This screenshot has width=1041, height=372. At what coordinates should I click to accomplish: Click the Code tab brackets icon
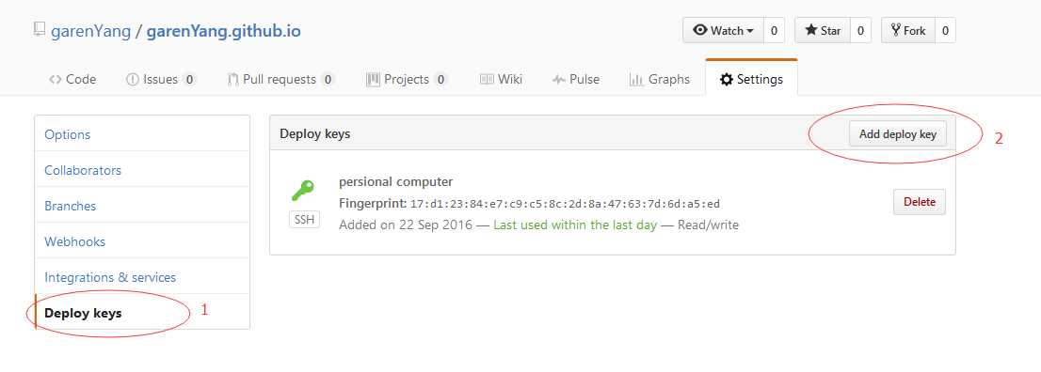pyautogui.click(x=56, y=80)
